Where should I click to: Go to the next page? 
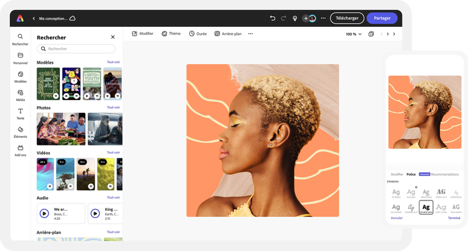pos(394,34)
